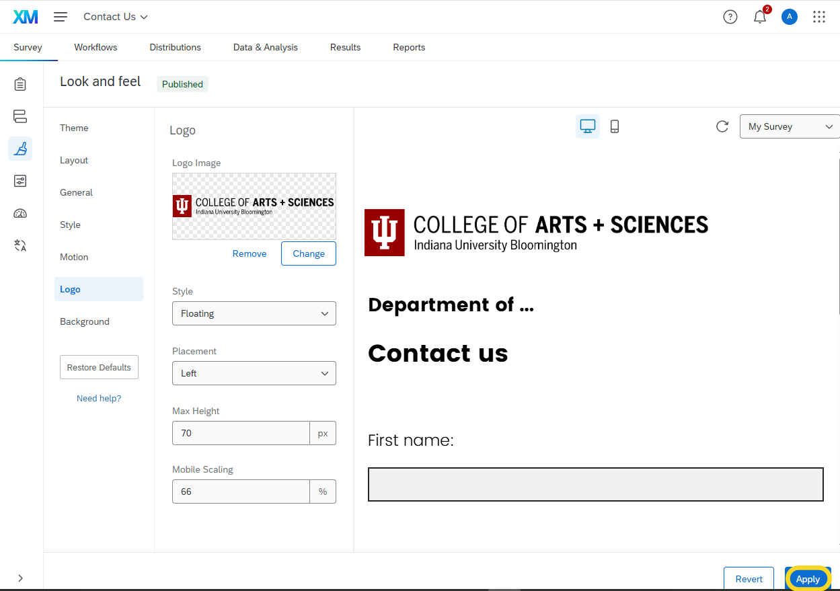Image resolution: width=840 pixels, height=591 pixels.
Task: Switch preview to mobile view
Action: click(614, 126)
